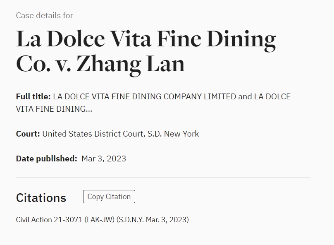Click 'Co. v.' in the case heading
The image size is (334, 245).
(x=43, y=64)
